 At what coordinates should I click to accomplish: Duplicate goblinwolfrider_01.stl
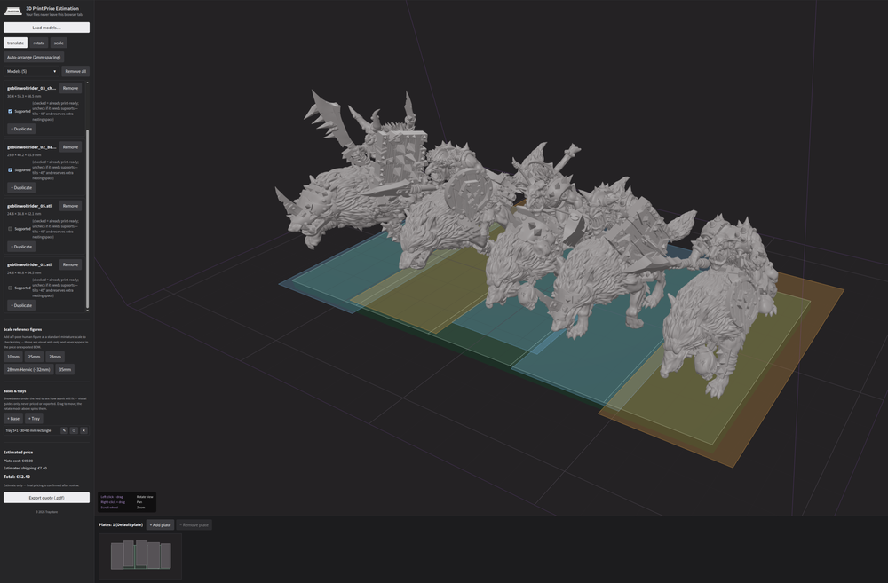[x=21, y=305]
